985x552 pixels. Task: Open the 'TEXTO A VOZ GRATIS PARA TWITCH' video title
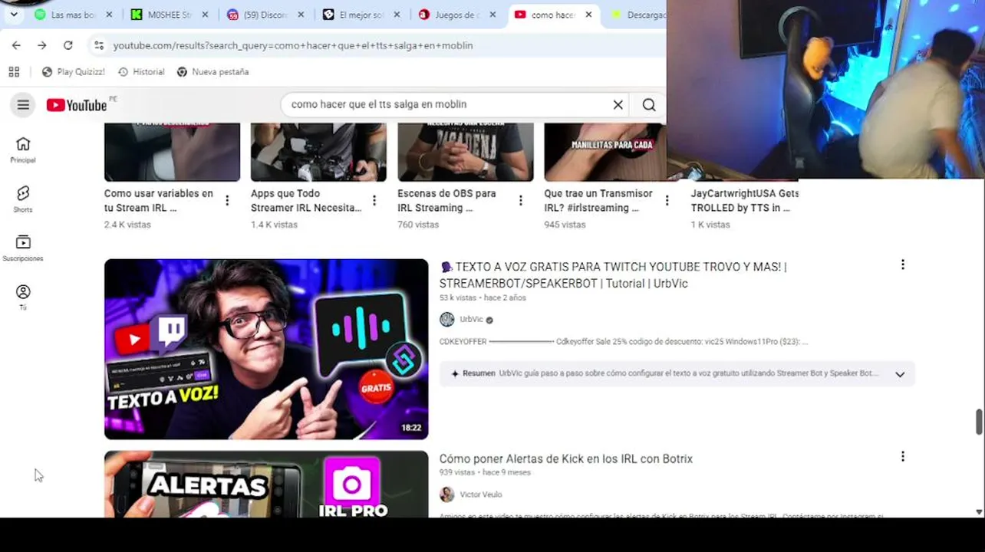coord(613,275)
